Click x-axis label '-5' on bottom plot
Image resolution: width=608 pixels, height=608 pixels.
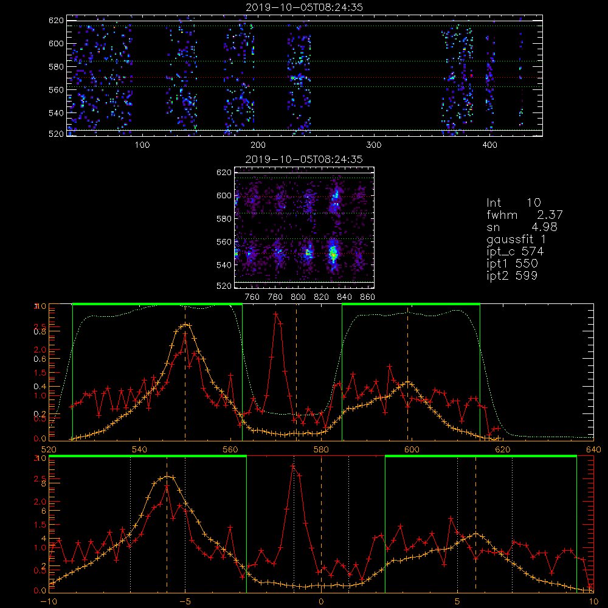[185, 602]
